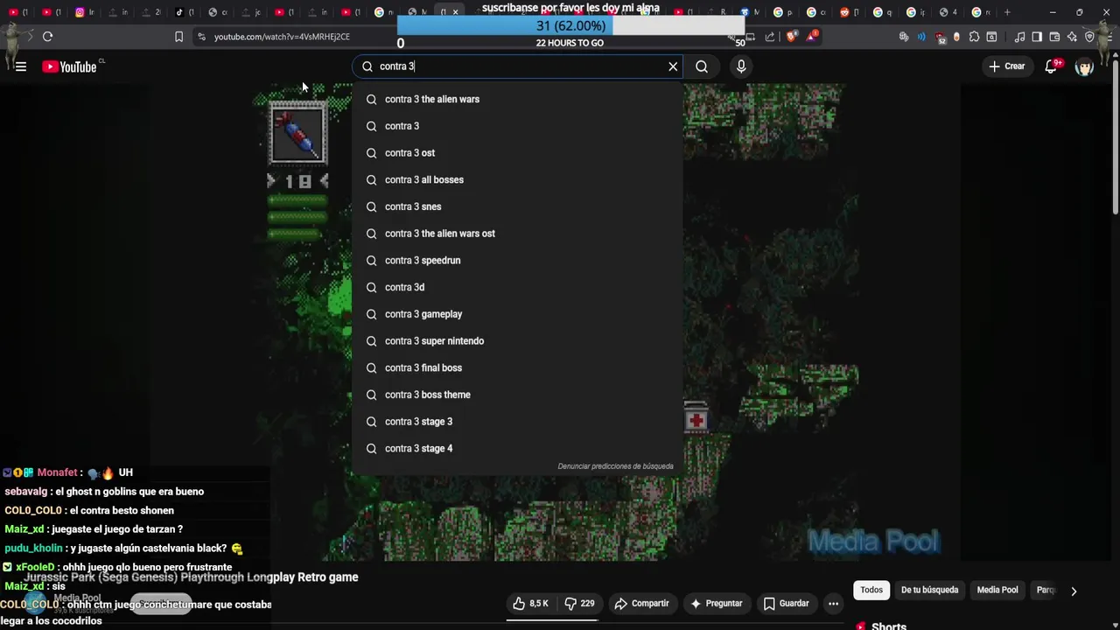Choose suggestion 'contra 3 all bosses'
The image size is (1120, 630).
517,179
